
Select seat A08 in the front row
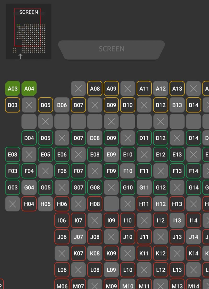click(95, 89)
